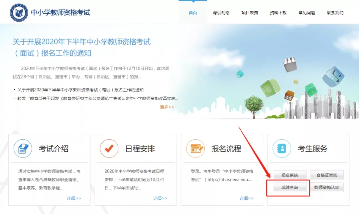This screenshot has height=214, width=359.
Task: Open 详细>> link in 日程安排 card
Action: click(160, 198)
